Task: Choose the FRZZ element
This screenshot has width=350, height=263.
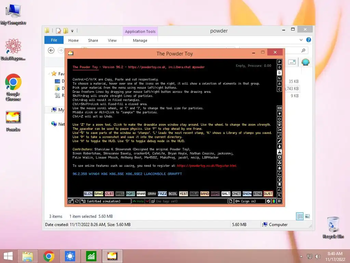Action: (162, 194)
